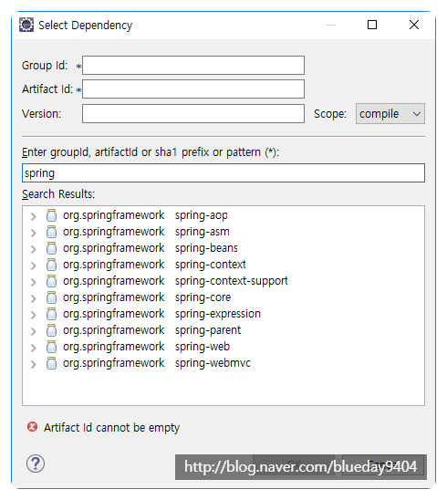The width and height of the screenshot is (447, 500).
Task: Select the spring-asm artifact text
Action: 203,232
